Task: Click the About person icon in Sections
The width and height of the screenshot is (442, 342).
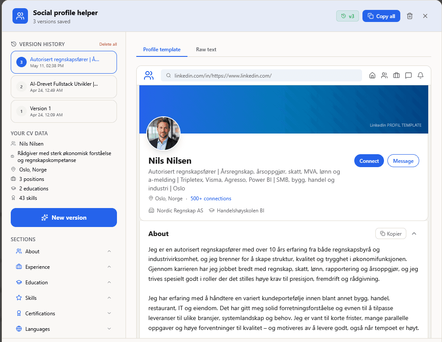Action: [19, 252]
